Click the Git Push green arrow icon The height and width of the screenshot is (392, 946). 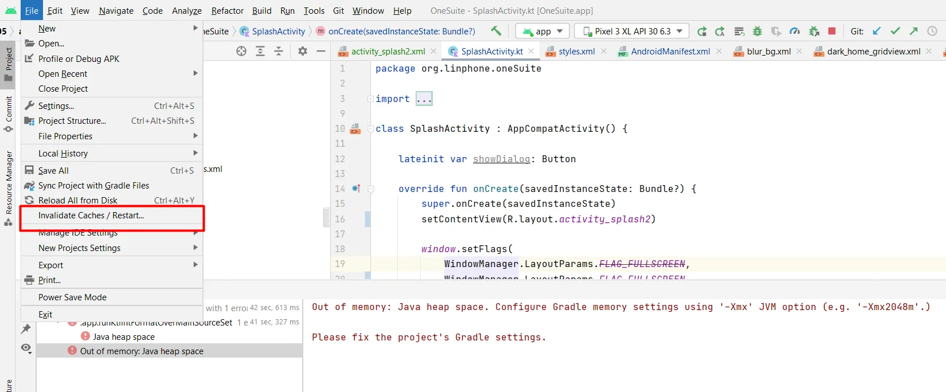(914, 31)
